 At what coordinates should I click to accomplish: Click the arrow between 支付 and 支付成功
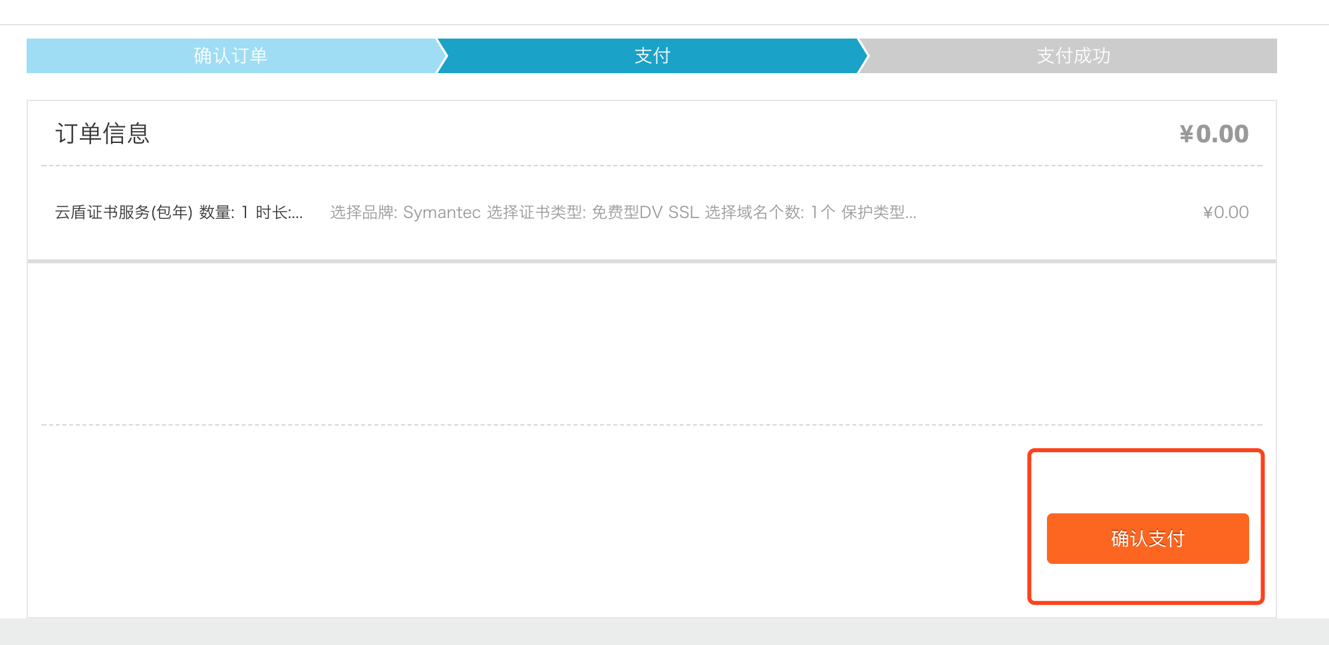pyautogui.click(x=863, y=56)
